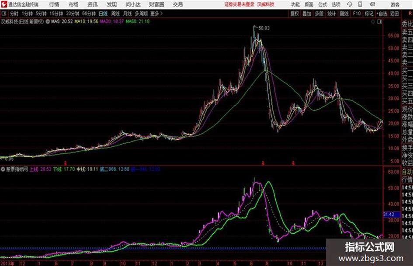Click the red 汉威科技 stock name link

coord(266,4)
